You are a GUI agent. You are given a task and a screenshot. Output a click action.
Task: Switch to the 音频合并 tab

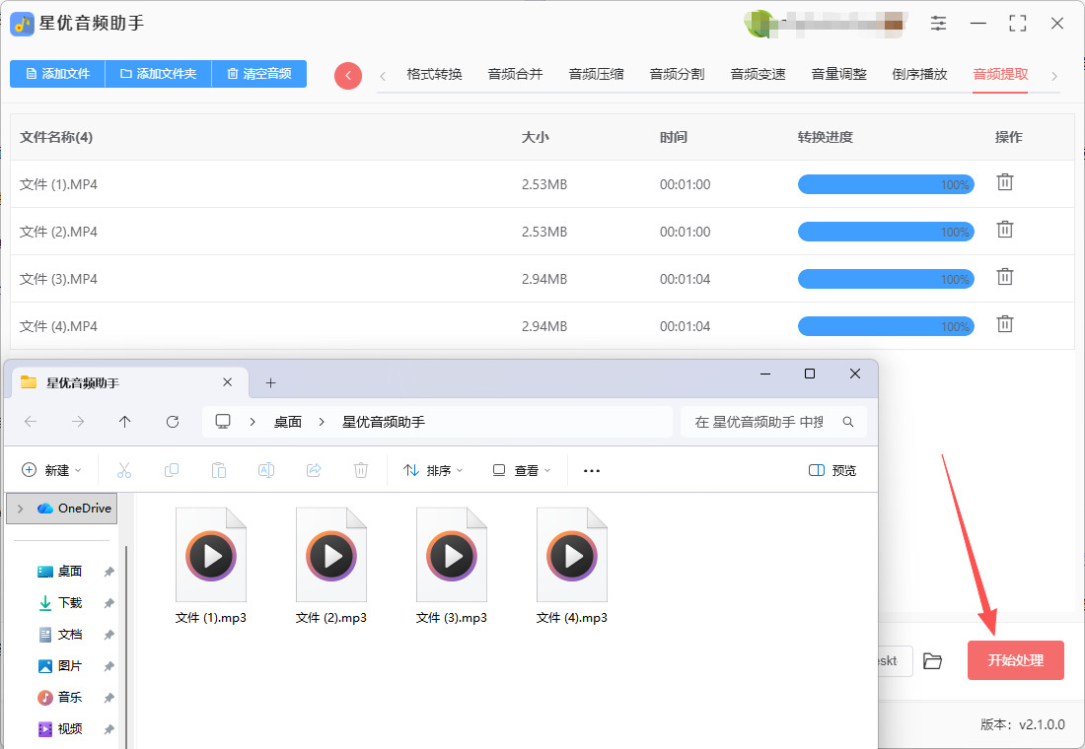click(x=515, y=74)
